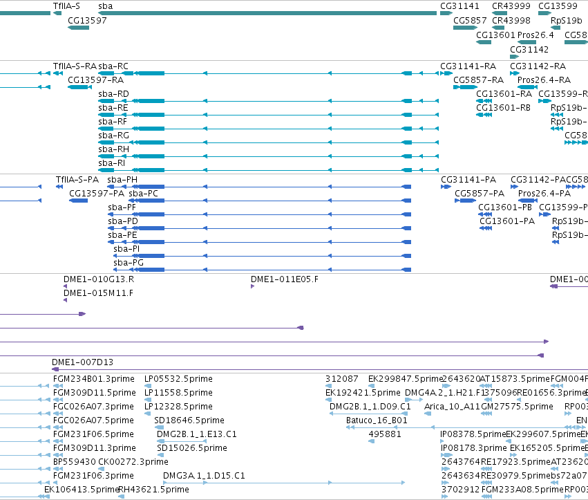This screenshot has width=588, height=500.
Task: Click the Pros26.4 gene label
Action: [x=535, y=35]
